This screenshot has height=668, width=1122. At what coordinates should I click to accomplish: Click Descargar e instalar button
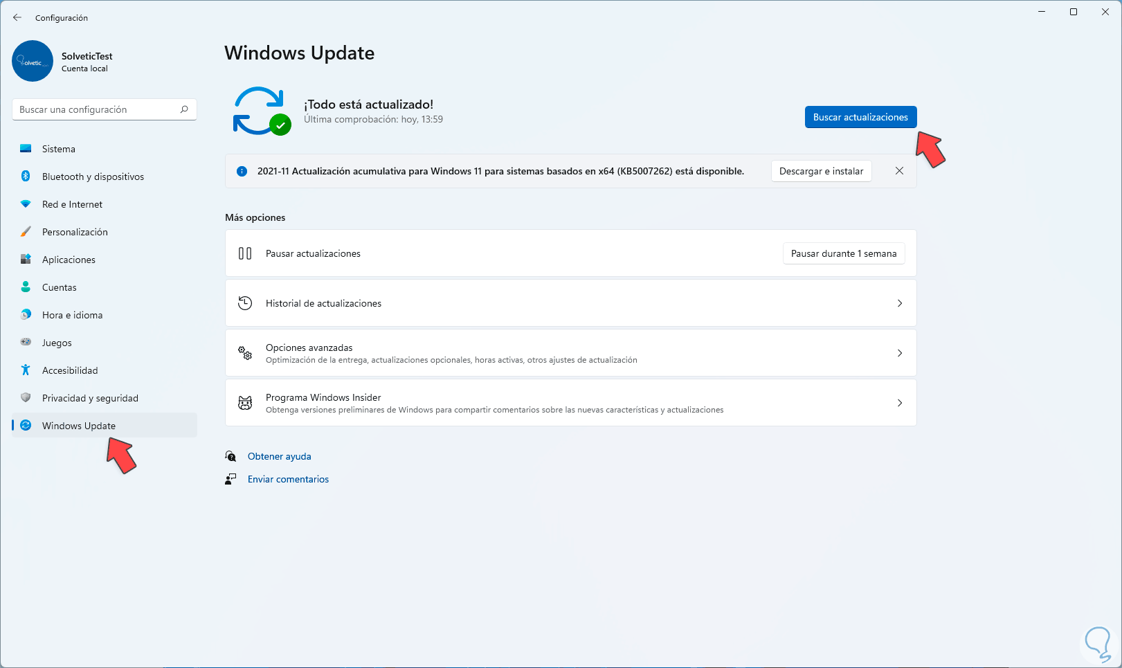click(821, 171)
